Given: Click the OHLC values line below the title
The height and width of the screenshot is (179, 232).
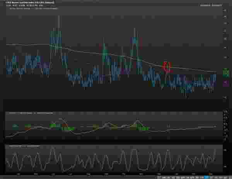Looking at the screenshot, I should click(23, 5).
